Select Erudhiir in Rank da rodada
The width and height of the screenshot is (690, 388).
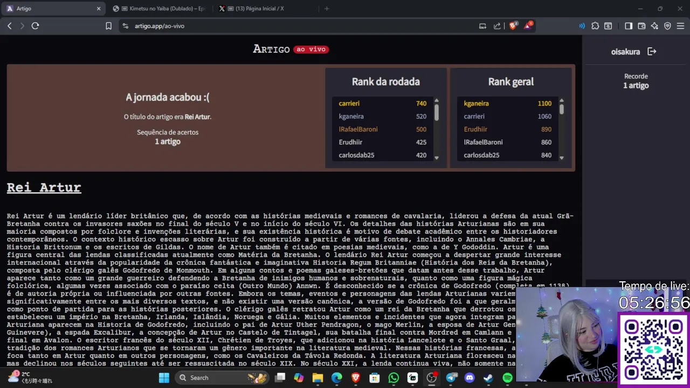tap(383, 142)
